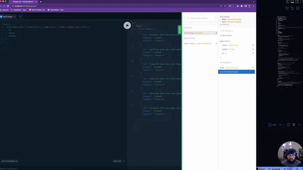Open the openTicket mutation in docs
303x170 pixels.
pyautogui.click(x=201, y=43)
